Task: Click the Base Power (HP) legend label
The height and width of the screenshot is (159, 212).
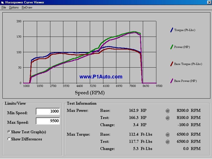Action: (185, 81)
